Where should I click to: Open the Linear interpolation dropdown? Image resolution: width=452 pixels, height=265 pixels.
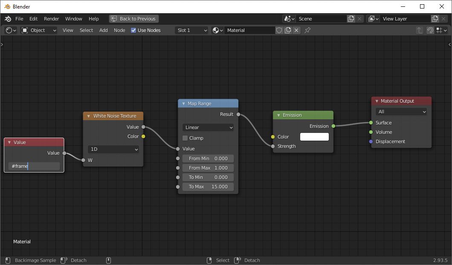pos(208,128)
